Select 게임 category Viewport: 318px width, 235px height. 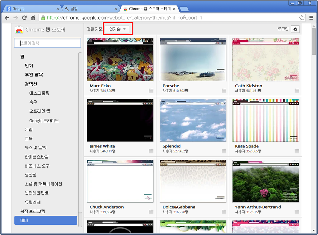[x=29, y=129]
